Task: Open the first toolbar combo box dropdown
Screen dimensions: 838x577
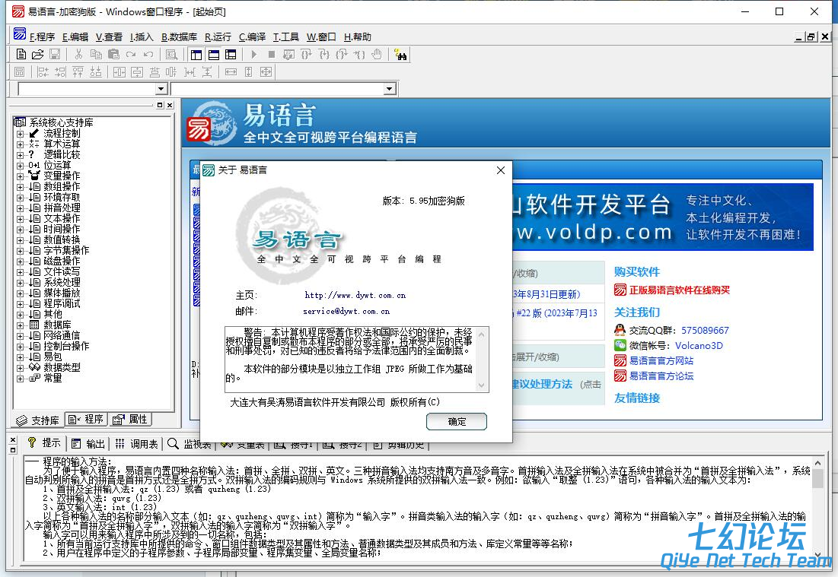Action: 161,89
